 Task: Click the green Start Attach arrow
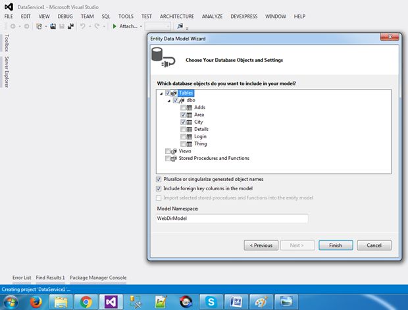point(115,26)
